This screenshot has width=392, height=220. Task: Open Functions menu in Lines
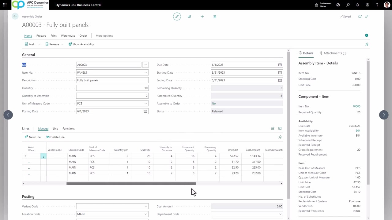[69, 129]
